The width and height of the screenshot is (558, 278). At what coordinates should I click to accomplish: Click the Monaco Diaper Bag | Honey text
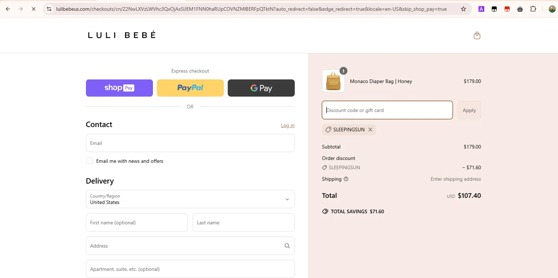[x=381, y=81]
